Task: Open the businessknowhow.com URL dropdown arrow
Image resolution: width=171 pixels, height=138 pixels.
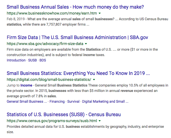Action: coord(100,13)
